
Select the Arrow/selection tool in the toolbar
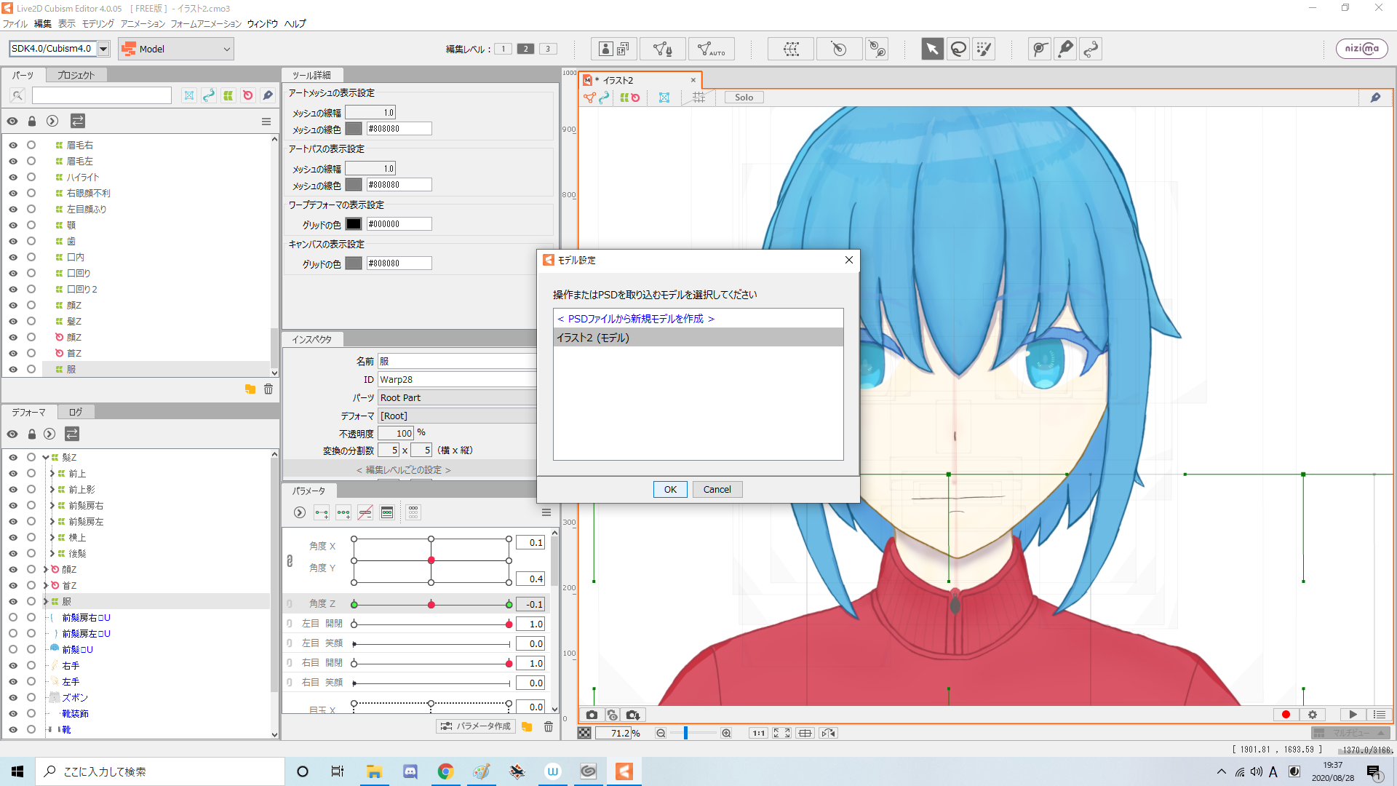(932, 49)
